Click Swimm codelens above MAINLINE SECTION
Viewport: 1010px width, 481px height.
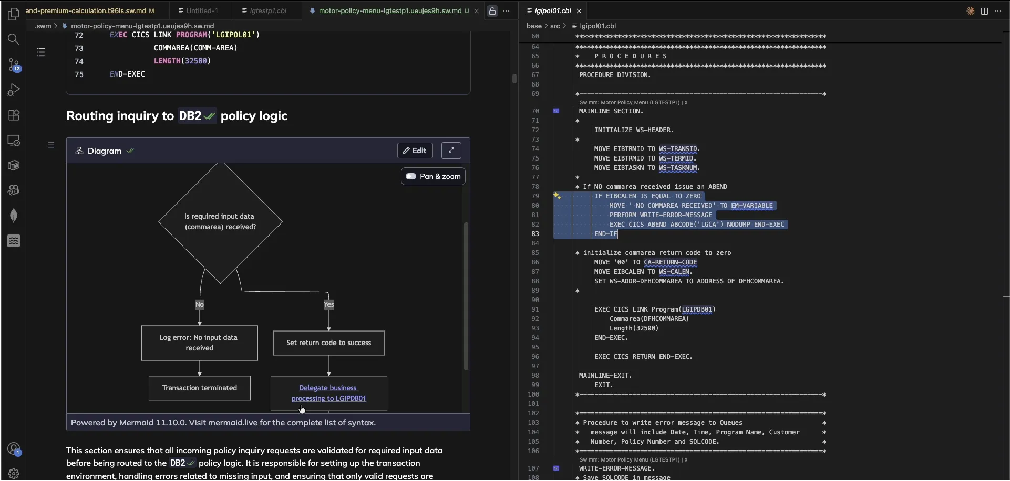(x=633, y=103)
